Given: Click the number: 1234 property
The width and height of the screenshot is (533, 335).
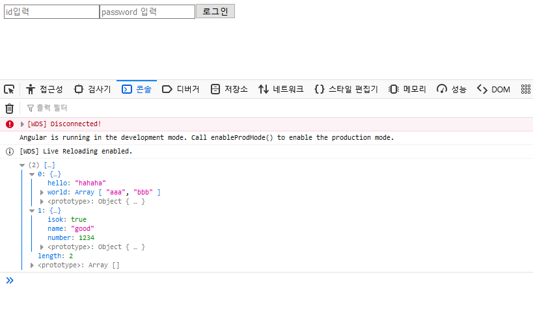Looking at the screenshot, I should click(71, 238).
